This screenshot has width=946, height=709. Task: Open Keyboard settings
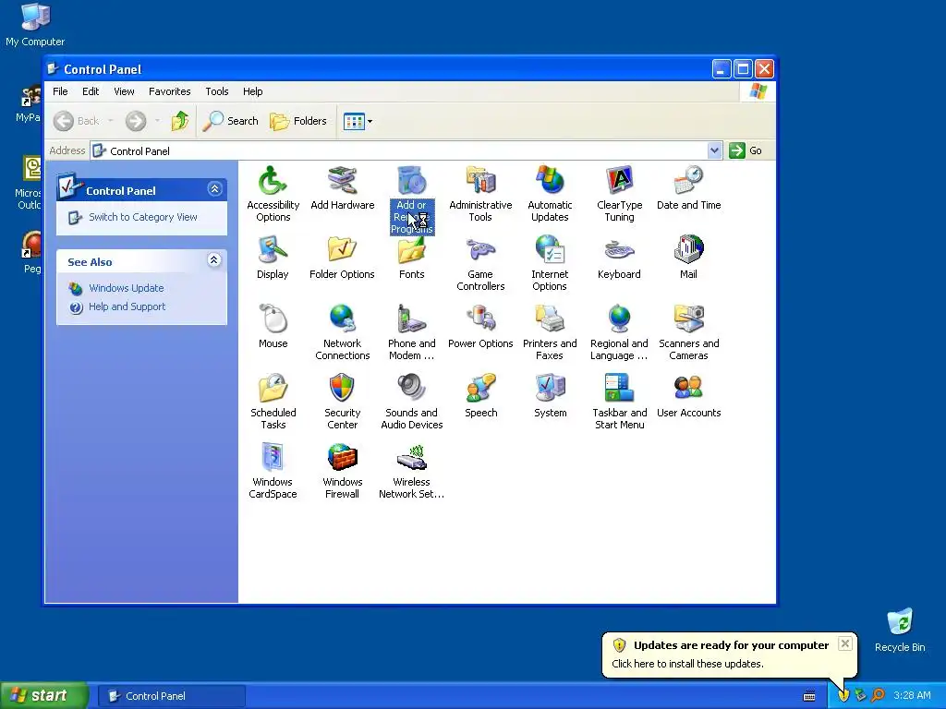(x=619, y=258)
